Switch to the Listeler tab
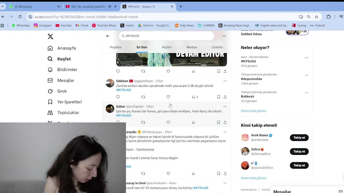Image resolution: width=344 pixels, height=193 pixels. (x=217, y=47)
